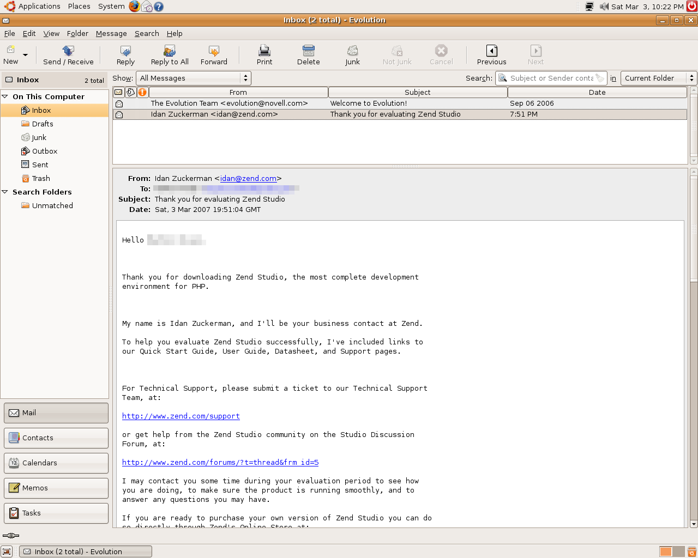
Task: Toggle the online/offline connection icon
Action: (x=10, y=536)
